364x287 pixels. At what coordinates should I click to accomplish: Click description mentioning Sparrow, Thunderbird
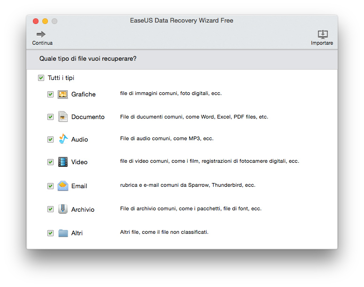tap(187, 185)
